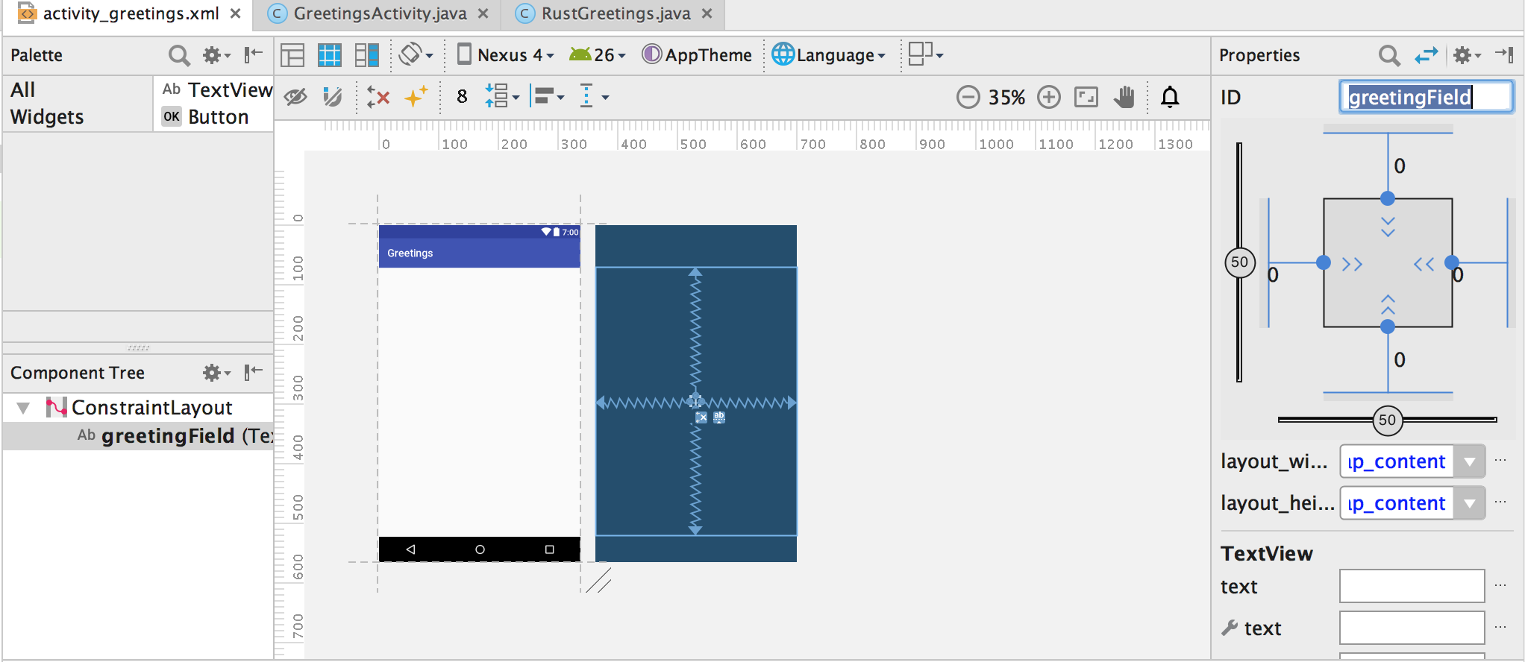Open the Nexus 4 device dropdown
The width and height of the screenshot is (1525, 662).
click(505, 55)
